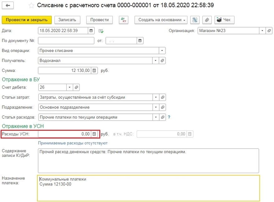Click the Содержание записи КУДиР text area
Screen dimensions: 274x202
148,161
